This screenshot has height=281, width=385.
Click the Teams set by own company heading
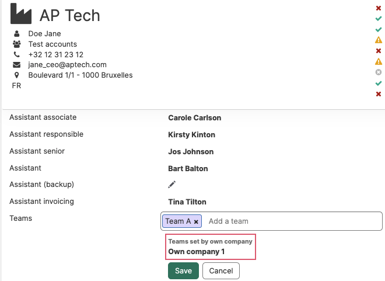pyautogui.click(x=210, y=241)
